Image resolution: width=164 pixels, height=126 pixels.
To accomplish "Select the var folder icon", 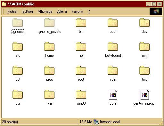I will [49, 94].
